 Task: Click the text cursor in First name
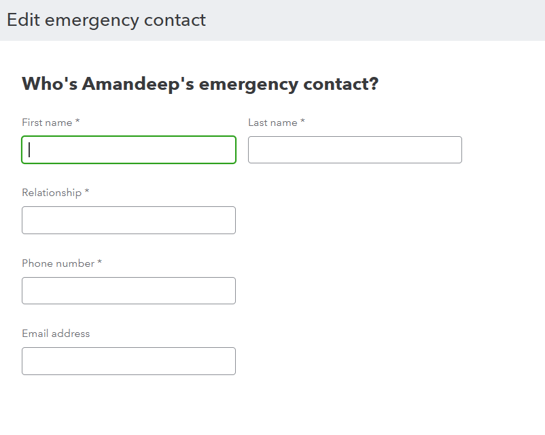pyautogui.click(x=30, y=150)
